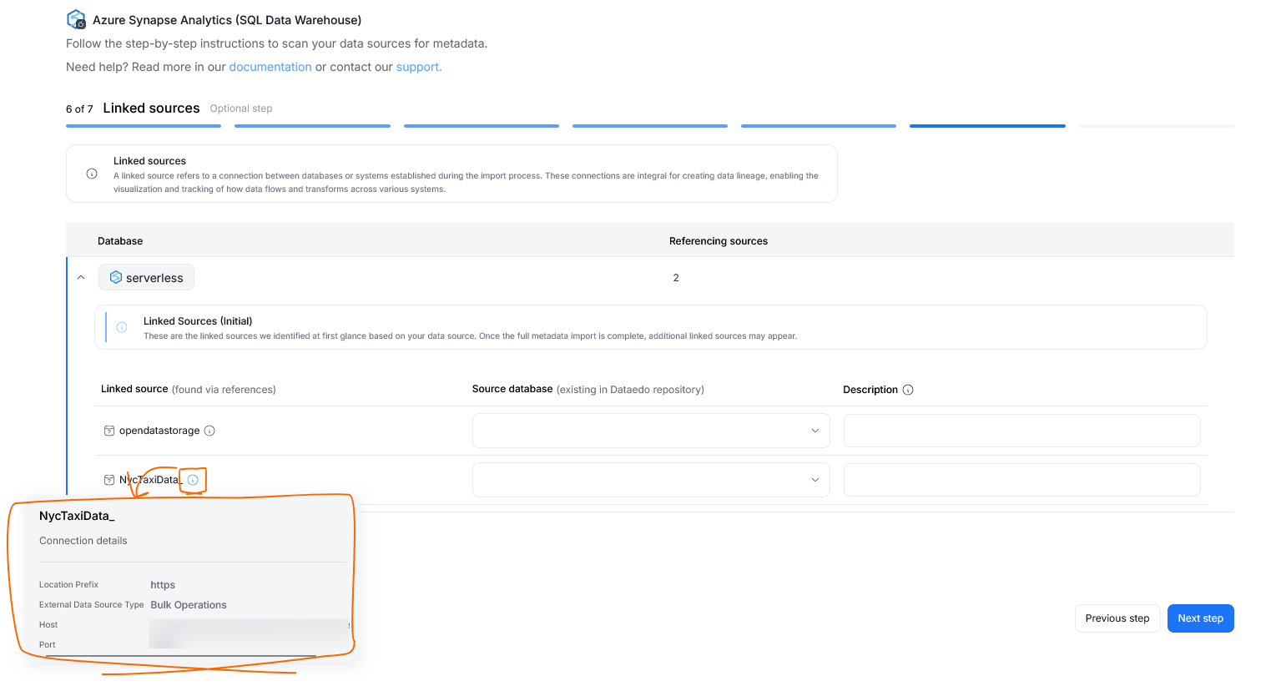
Task: Click info icon in Linked sources banner
Action: [x=92, y=174]
